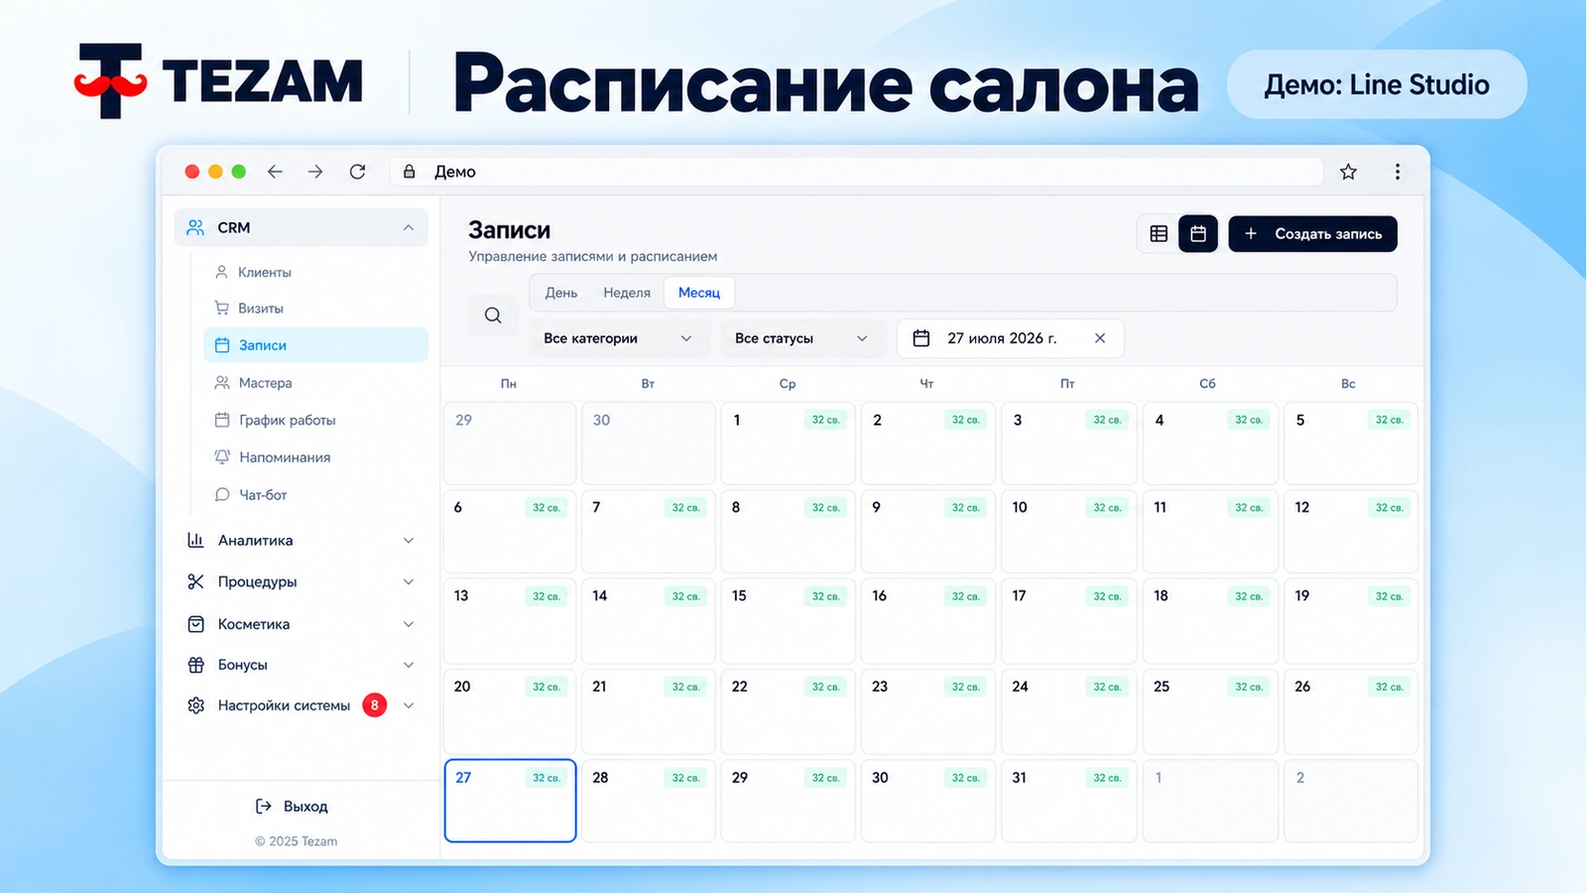Expand the Процедуры section chevron
The image size is (1587, 893).
coord(409,581)
